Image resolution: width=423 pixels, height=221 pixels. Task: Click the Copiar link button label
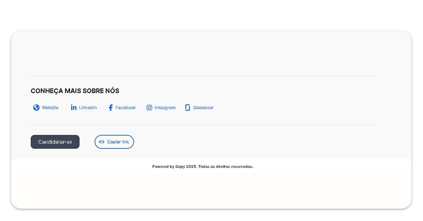pos(118,142)
